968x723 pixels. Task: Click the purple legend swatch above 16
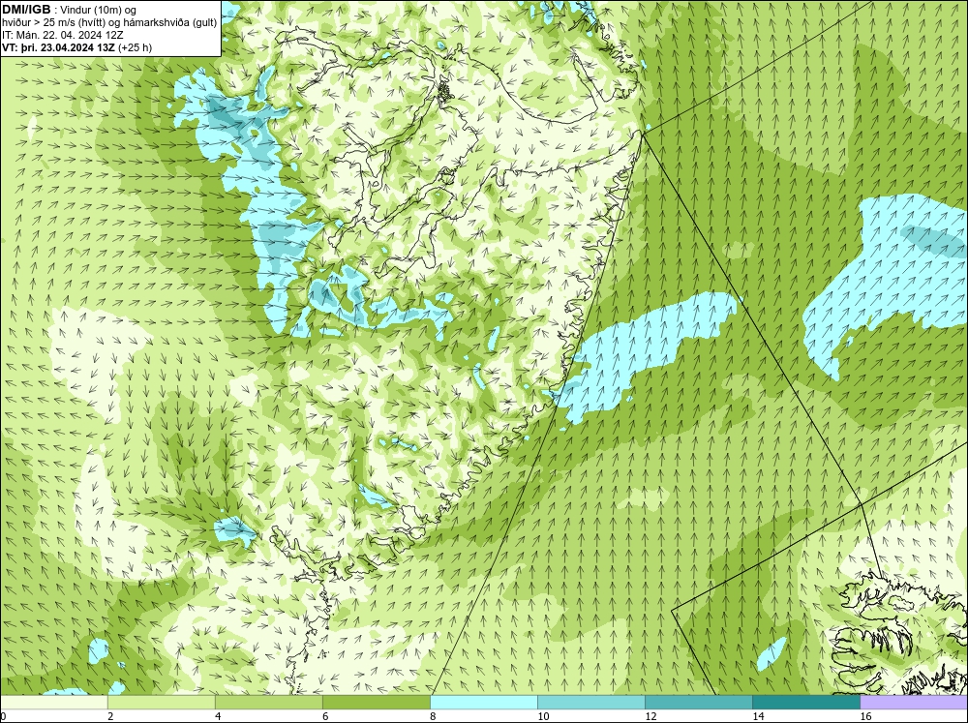[x=914, y=702]
